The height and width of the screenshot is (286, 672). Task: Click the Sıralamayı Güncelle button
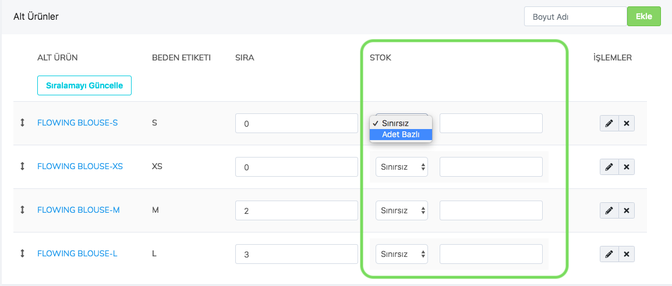pos(84,85)
